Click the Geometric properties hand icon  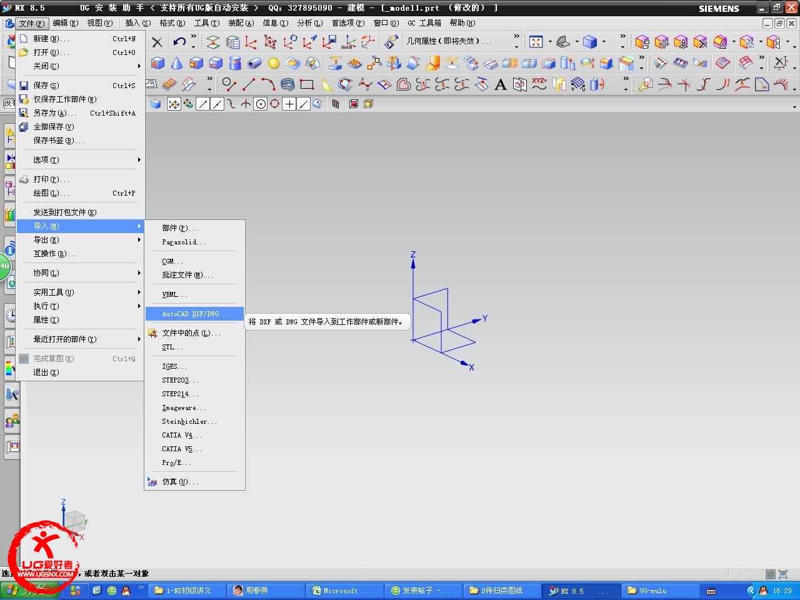pyautogui.click(x=391, y=42)
